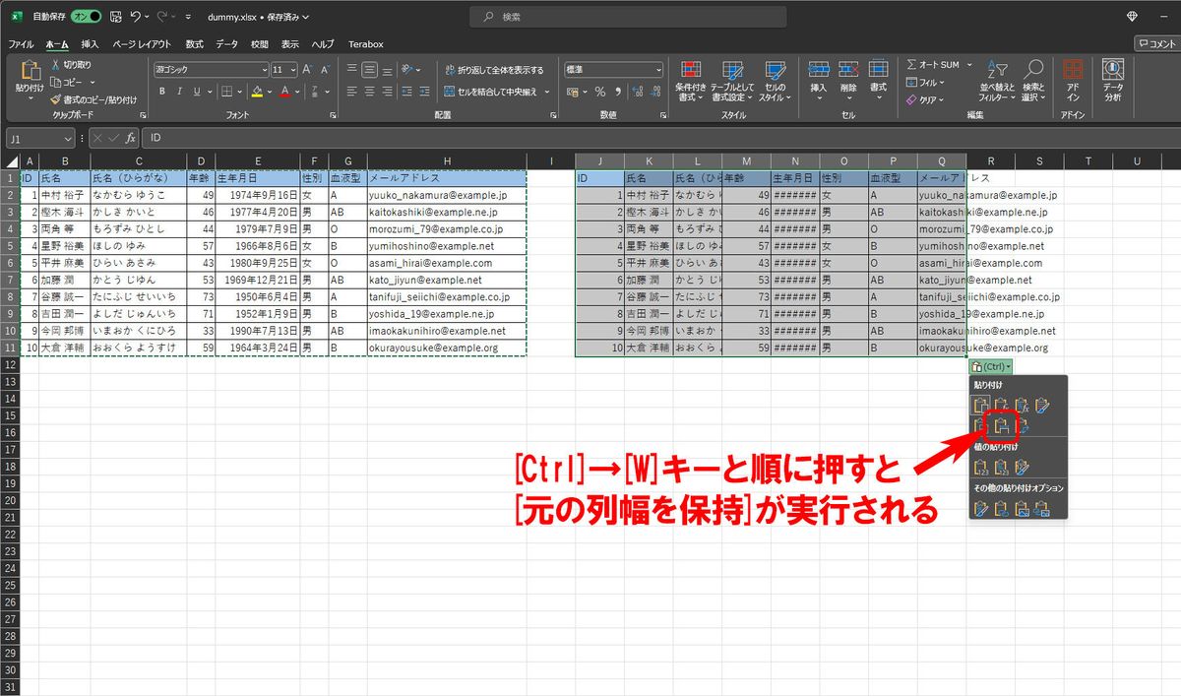Open Conditional Formatting (条件付き書式)
Viewport: 1181px width, 696px height.
pyautogui.click(x=689, y=80)
